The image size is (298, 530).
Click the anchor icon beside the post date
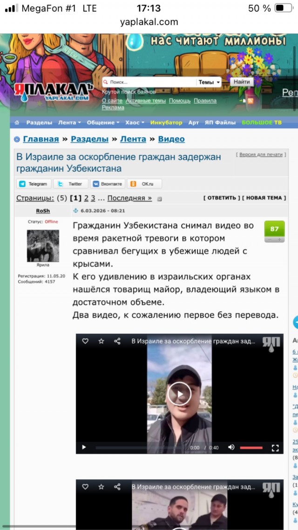pyautogui.click(x=76, y=211)
